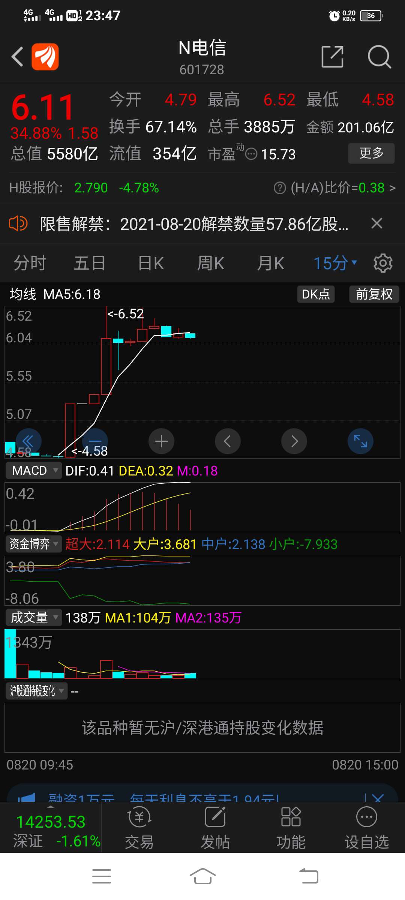Open the (H/A)比价 comparison link
The image size is (405, 900).
click(x=343, y=187)
